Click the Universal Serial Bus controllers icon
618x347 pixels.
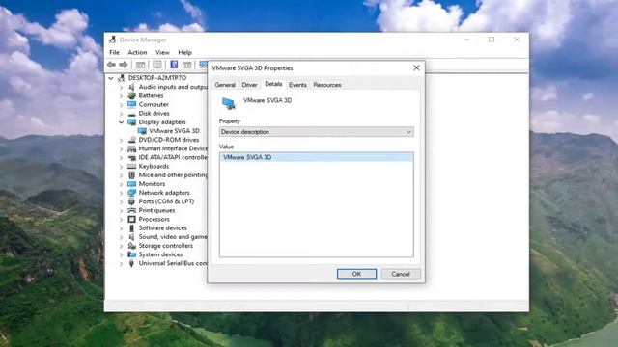point(131,263)
